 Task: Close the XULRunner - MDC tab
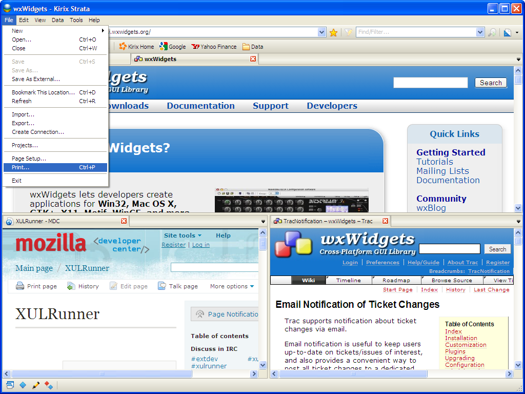124,221
